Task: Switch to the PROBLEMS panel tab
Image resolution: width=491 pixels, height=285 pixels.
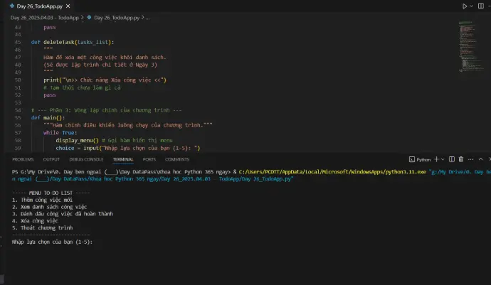Action: tap(23, 159)
